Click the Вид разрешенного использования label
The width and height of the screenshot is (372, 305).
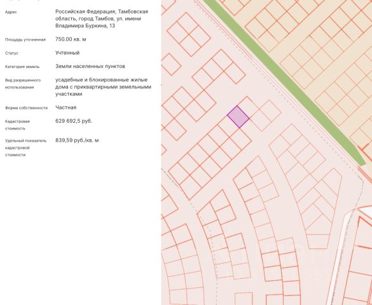pyautogui.click(x=23, y=84)
